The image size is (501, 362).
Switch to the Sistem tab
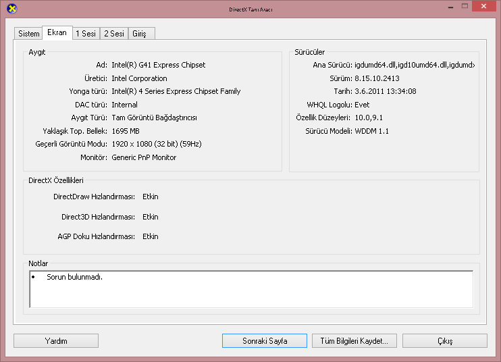tap(28, 34)
